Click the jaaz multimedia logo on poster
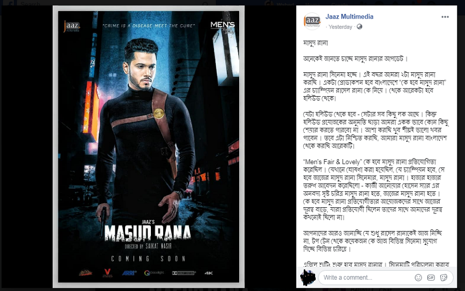The width and height of the screenshot is (465, 291). point(71,26)
